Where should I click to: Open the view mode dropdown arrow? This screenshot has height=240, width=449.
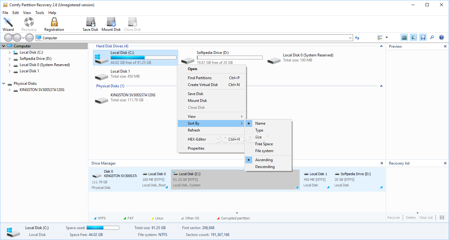point(387,37)
